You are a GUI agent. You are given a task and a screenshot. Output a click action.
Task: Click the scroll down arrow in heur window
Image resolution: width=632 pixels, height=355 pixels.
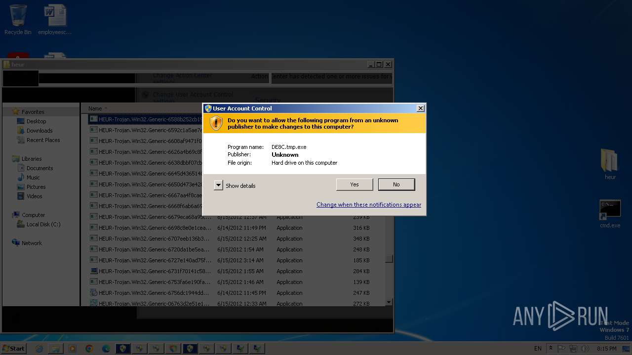pos(389,302)
